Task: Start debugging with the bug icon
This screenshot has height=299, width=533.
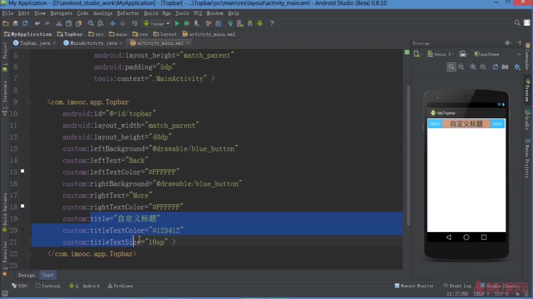Action: [x=187, y=24]
